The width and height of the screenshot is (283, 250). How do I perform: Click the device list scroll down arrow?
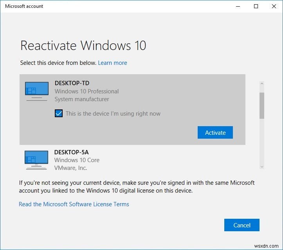point(262,167)
